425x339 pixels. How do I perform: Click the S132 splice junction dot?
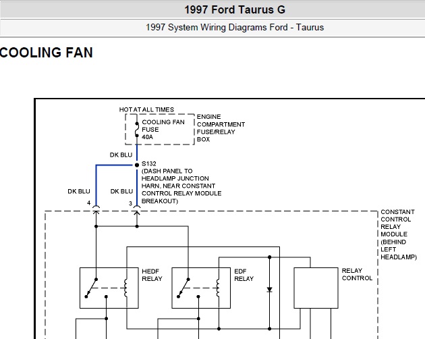click(137, 165)
